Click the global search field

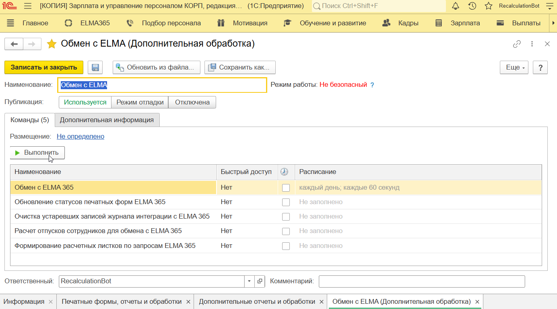coord(379,6)
